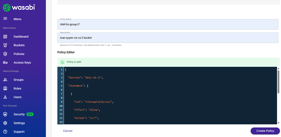
Task: Click the Settings gear icon
Action: click(5, 123)
